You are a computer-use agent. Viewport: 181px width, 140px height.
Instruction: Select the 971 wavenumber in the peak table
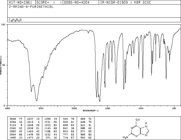(x=48, y=138)
